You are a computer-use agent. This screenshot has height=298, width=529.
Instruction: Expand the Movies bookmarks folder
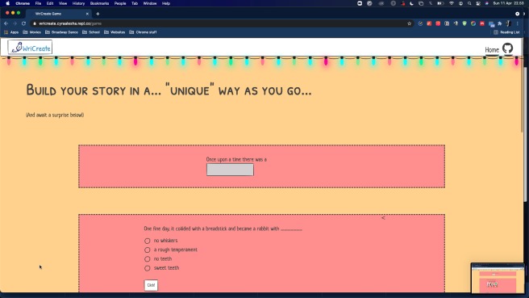(31, 32)
